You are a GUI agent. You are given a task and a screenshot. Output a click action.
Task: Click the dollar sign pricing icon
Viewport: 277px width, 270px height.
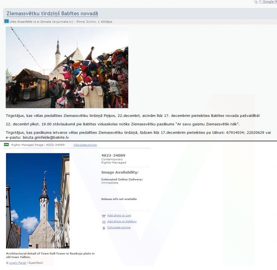tap(104, 228)
